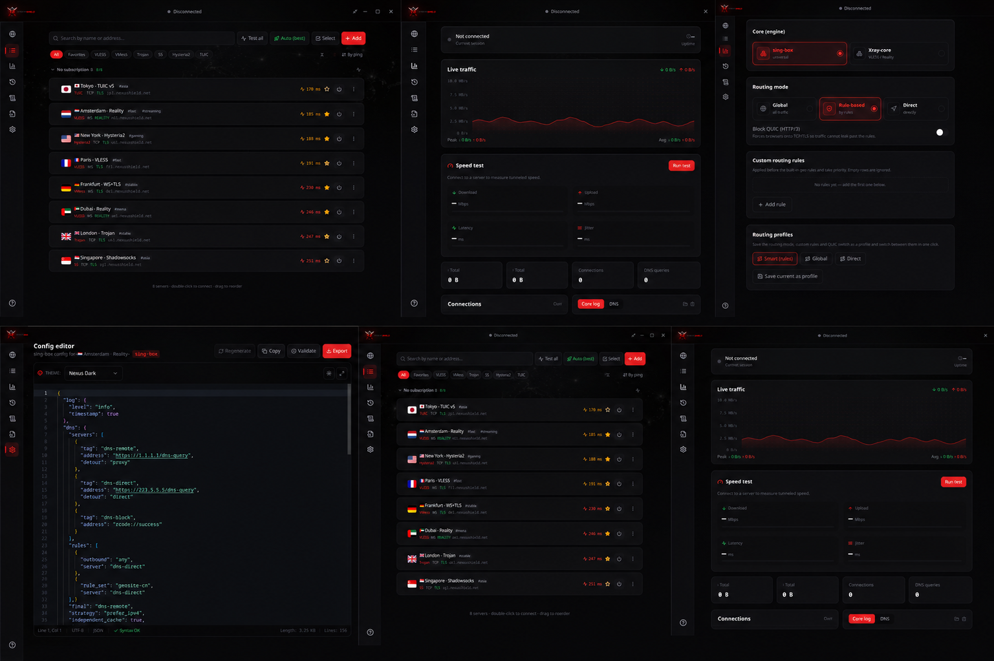The image size is (994, 661).
Task: Click history sidebar icon in lower dashboard window
Action: pos(684,403)
